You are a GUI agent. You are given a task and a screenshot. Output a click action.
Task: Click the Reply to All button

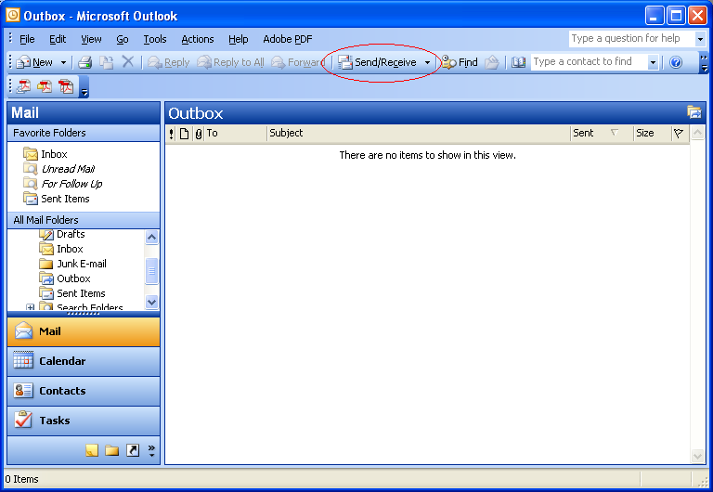pos(230,62)
